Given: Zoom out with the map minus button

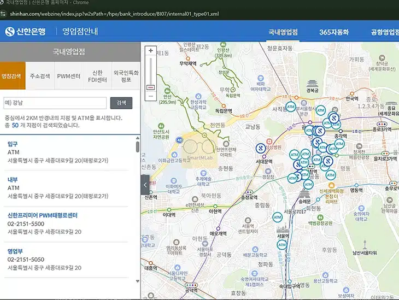Looking at the screenshot, I should point(151,96).
